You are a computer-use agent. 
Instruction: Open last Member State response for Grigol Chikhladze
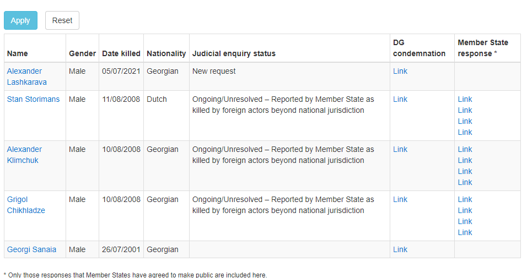click(x=465, y=232)
